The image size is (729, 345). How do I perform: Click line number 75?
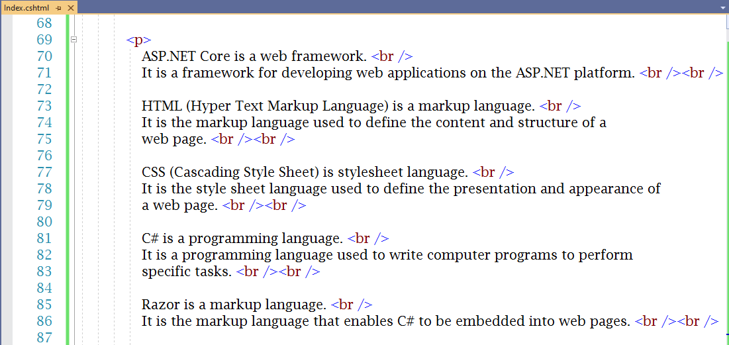point(44,139)
